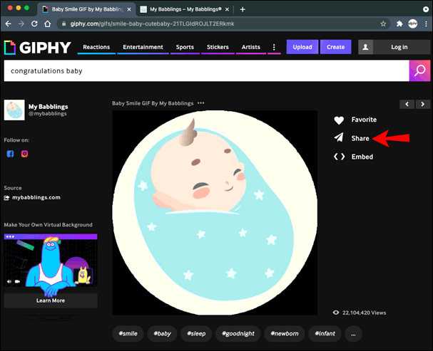Go to next GIF with right arrow

[424, 104]
